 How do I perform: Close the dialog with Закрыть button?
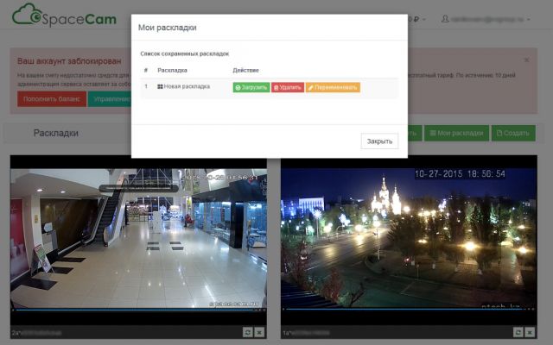[379, 141]
